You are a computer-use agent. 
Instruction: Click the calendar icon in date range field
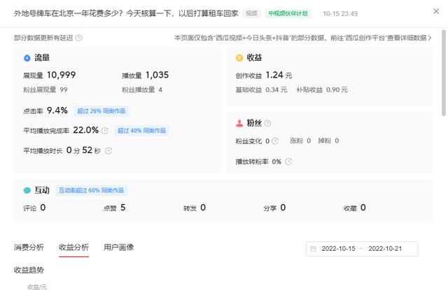click(314, 249)
